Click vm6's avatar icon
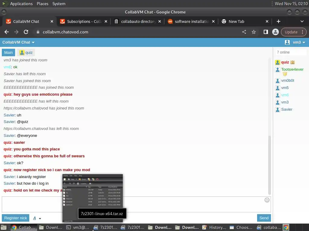 click(x=278, y=95)
